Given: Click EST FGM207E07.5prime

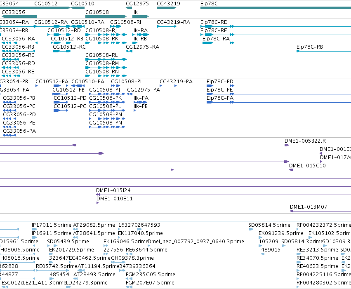Looking at the screenshot, I should click(150, 283).
